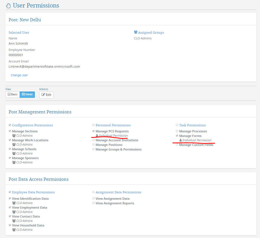Click group icon under View Identification Data
The width and height of the screenshot is (260, 238).
click(14, 203)
